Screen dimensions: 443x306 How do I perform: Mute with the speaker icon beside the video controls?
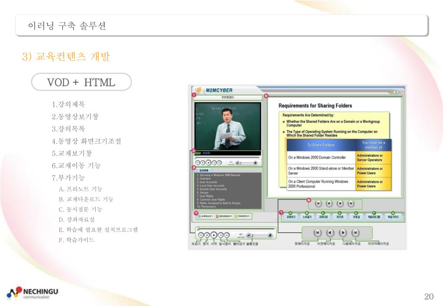click(231, 162)
